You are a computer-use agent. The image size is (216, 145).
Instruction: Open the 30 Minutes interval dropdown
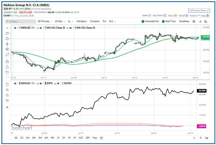coord(45,21)
